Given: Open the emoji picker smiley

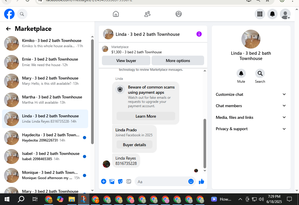Looking at the screenshot, I should coord(191,181).
